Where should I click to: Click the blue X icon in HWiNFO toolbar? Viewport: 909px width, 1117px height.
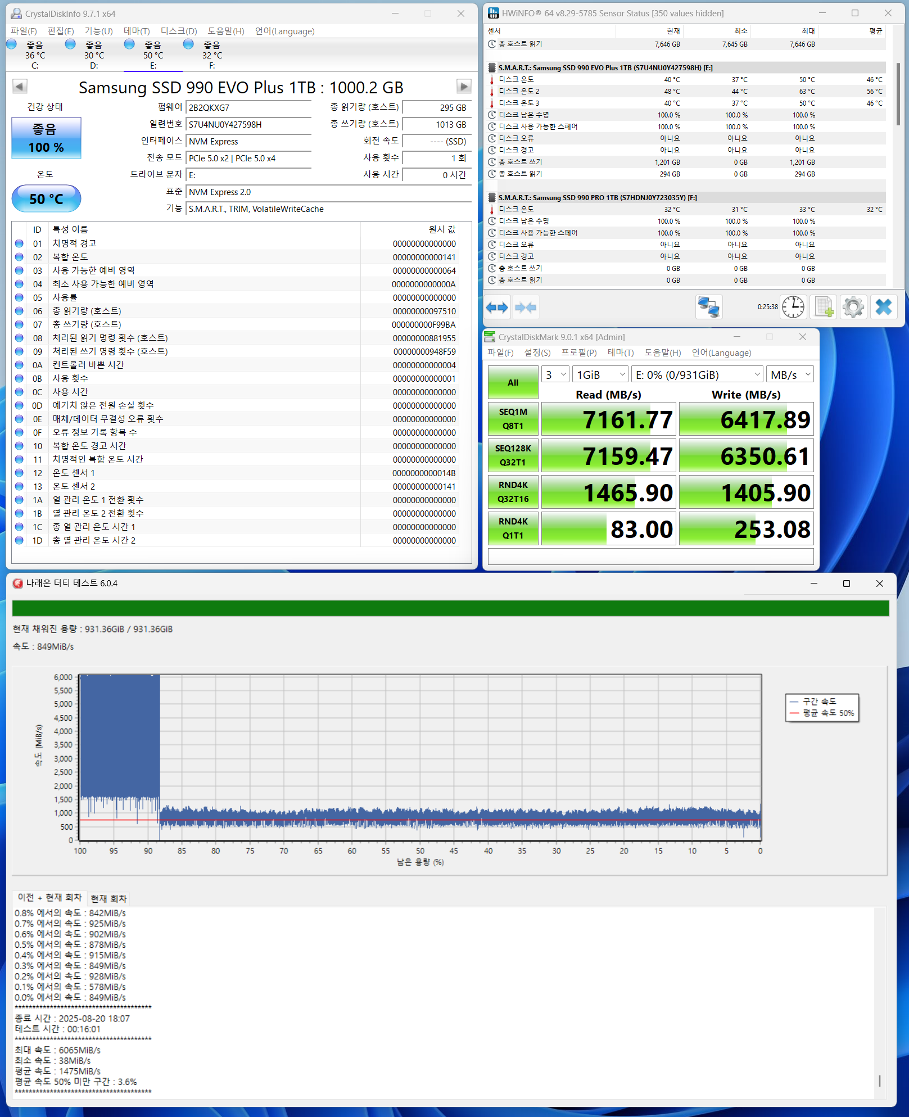(x=883, y=307)
